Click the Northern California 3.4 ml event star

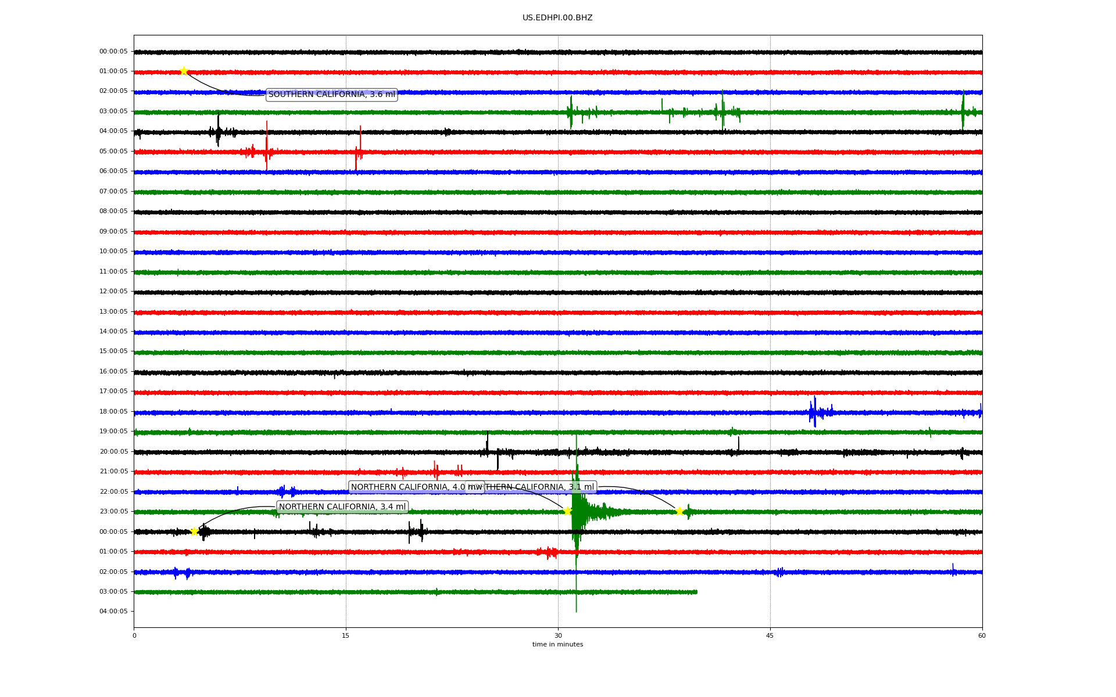(195, 531)
